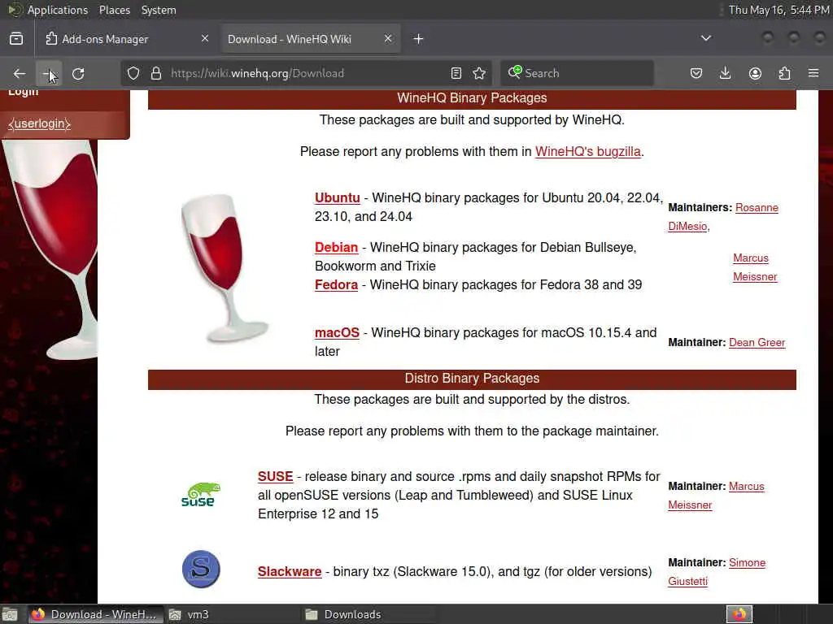
Task: Open tracking protection shield icon
Action: pos(133,73)
